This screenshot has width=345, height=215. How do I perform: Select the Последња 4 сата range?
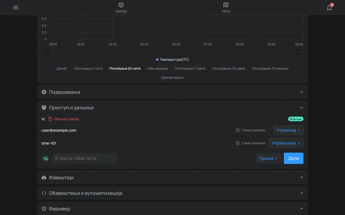(x=88, y=69)
